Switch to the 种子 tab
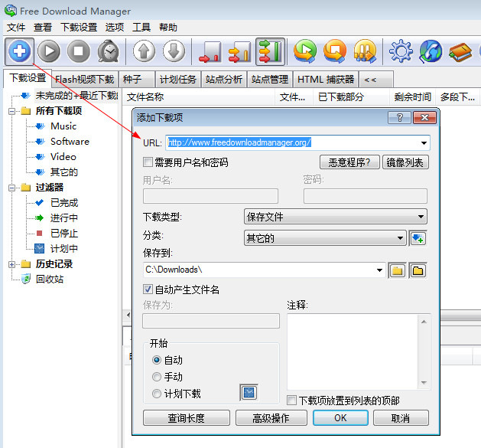Screen dimensions: 481x448 [x=137, y=80]
